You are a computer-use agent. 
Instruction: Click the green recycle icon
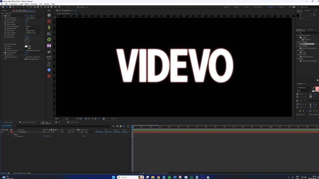[49, 39]
